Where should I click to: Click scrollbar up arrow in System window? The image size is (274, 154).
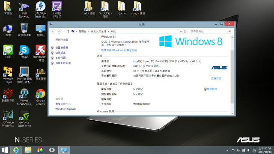[232, 37]
